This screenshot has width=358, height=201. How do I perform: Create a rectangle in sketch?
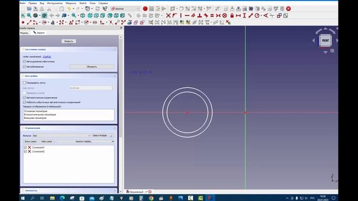coord(78,22)
